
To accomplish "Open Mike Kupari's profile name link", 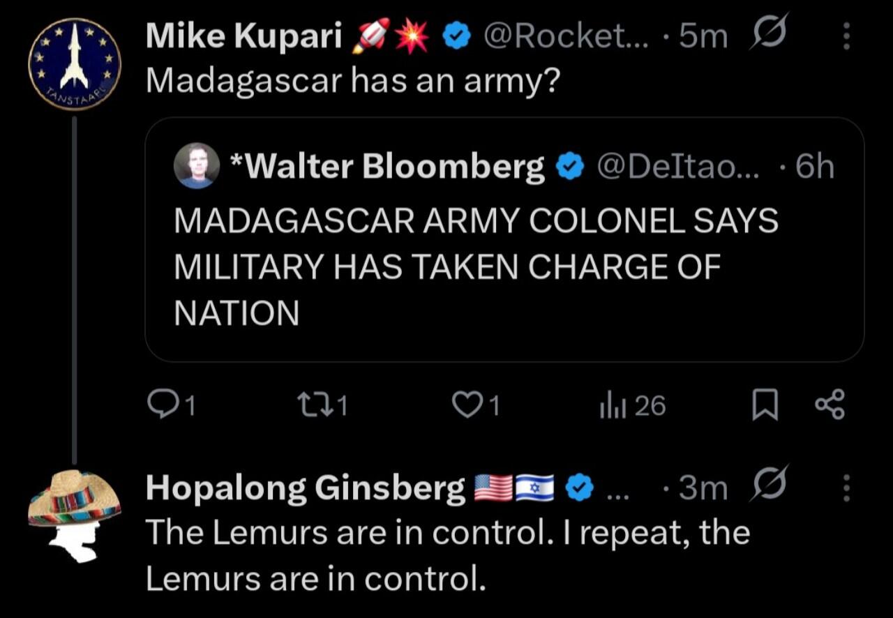I will (243, 36).
